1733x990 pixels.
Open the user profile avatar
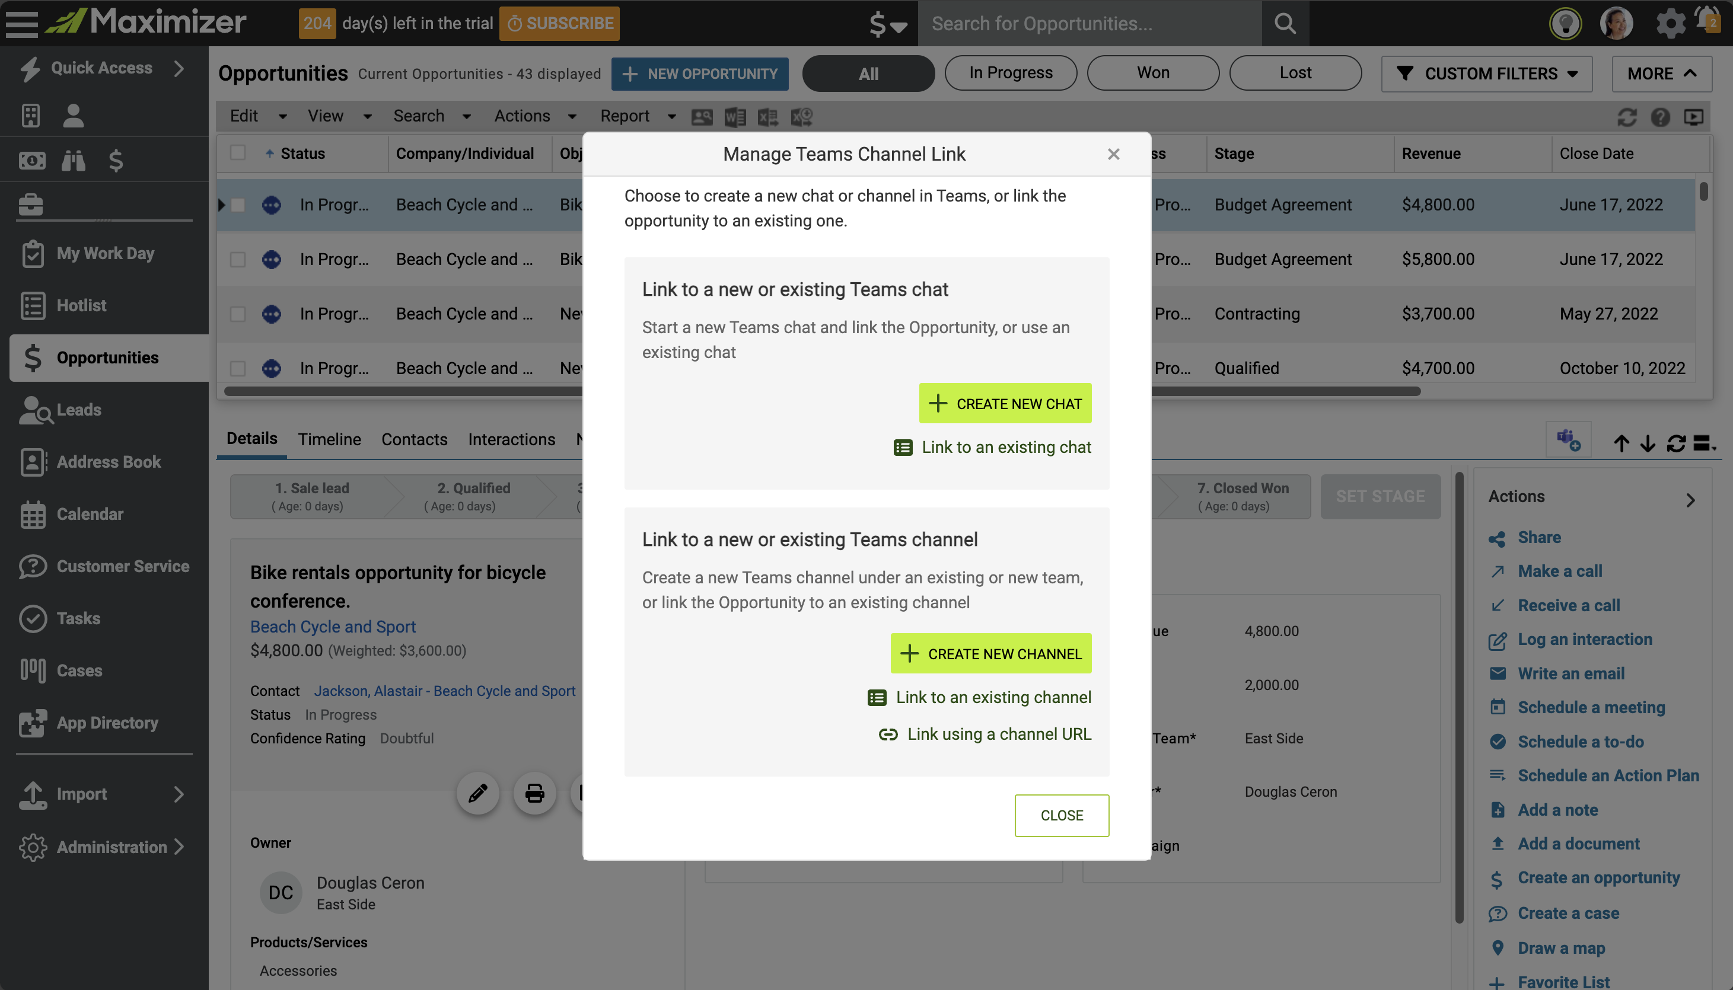tap(1616, 23)
